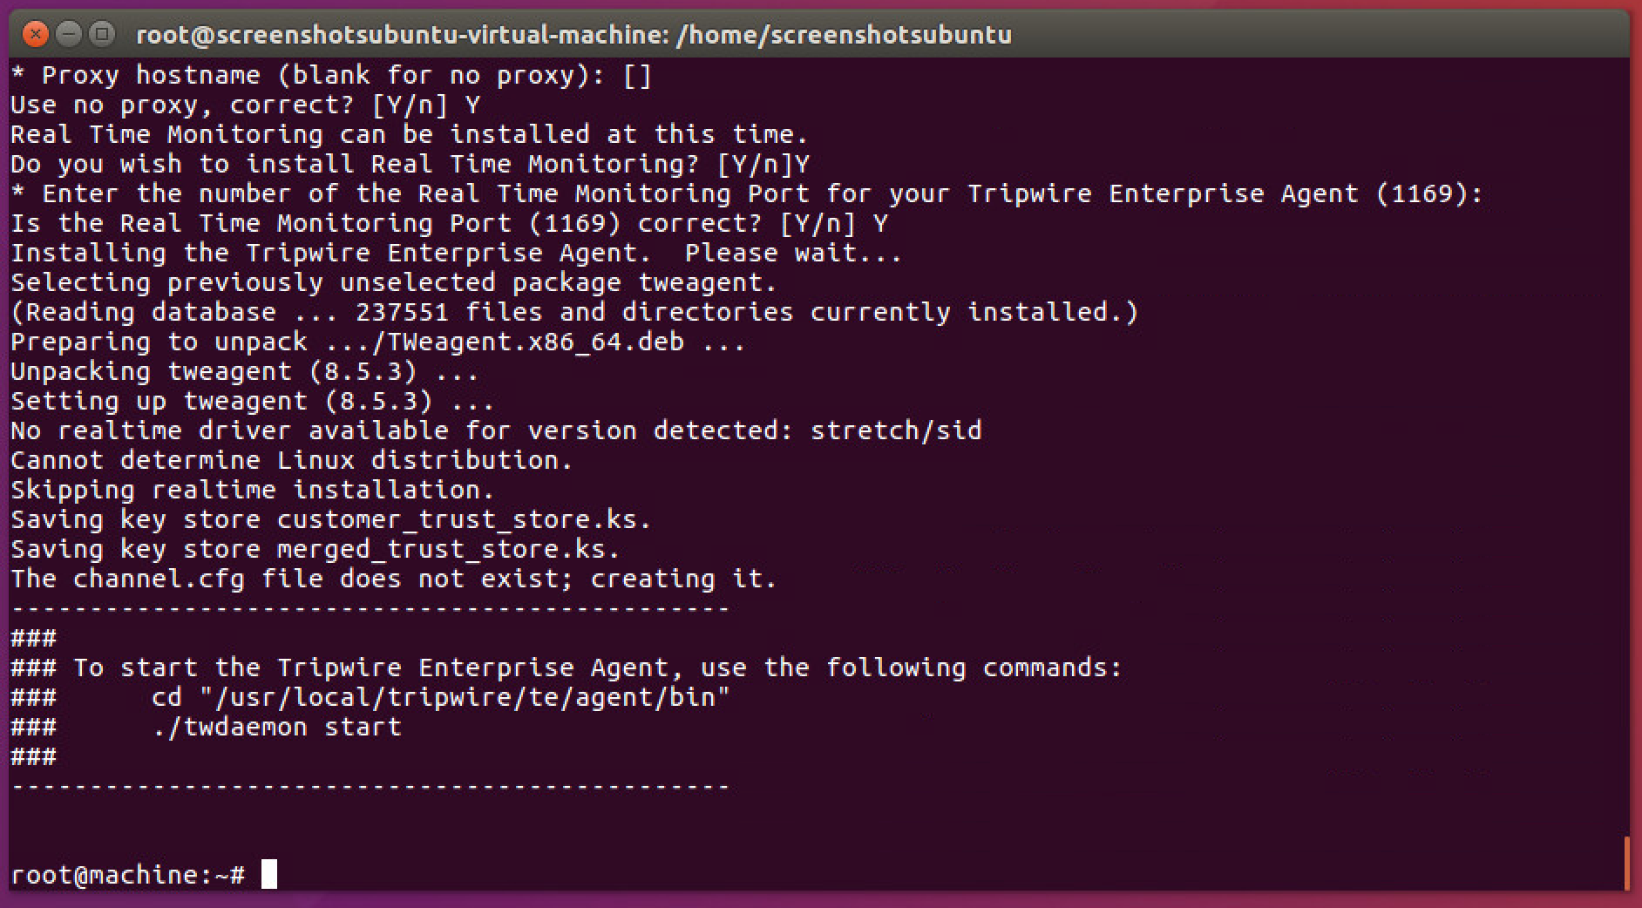This screenshot has height=908, width=1642.
Task: Click the "Is the Real Time Monitoring Port" line
Action: click(449, 224)
